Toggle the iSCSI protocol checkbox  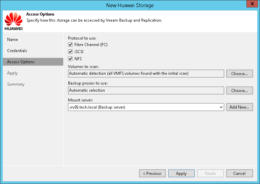click(x=70, y=52)
